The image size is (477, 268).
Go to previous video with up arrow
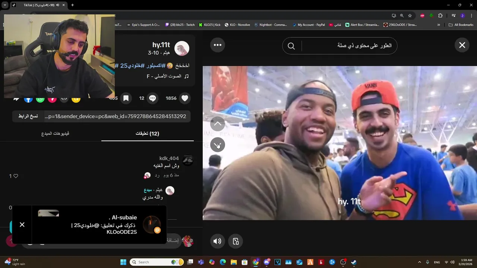[218, 124]
